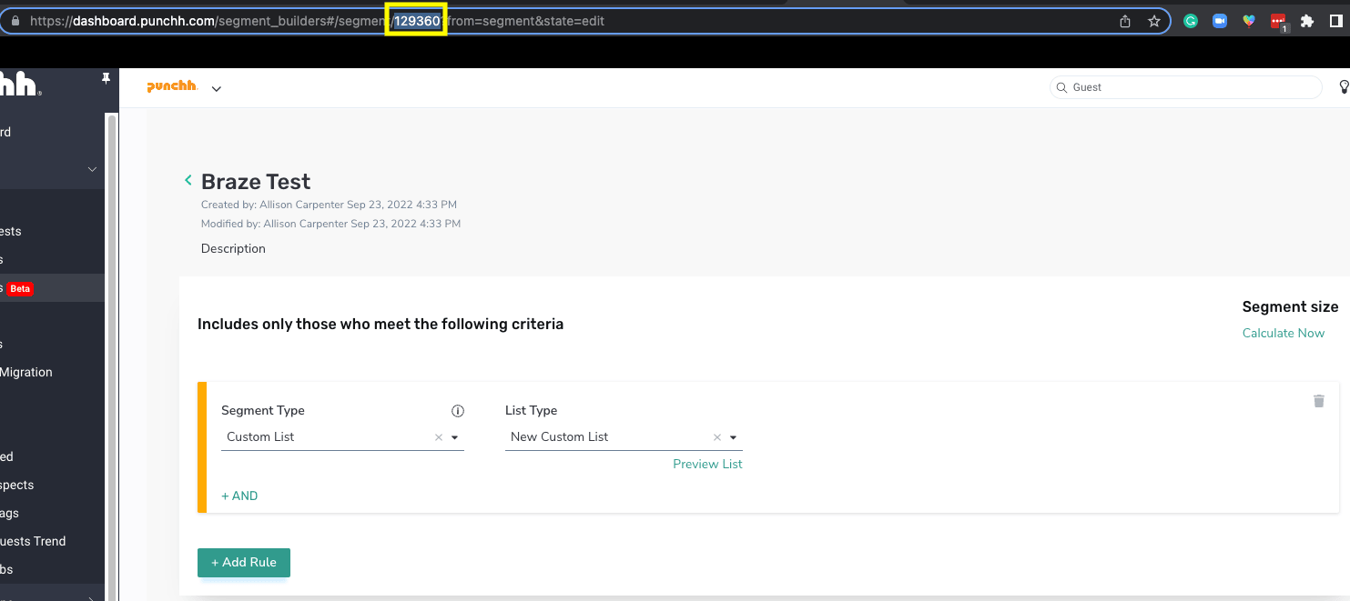Go back using arrow beside Braze Test
Screen dimensions: 1350x601
tap(188, 181)
